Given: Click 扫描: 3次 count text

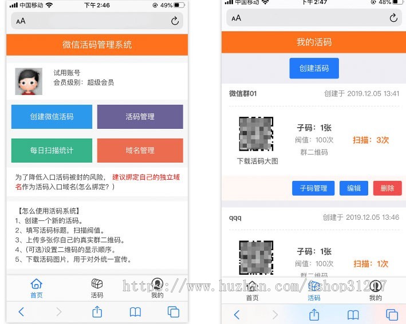Looking at the screenshot, I should (371, 140).
